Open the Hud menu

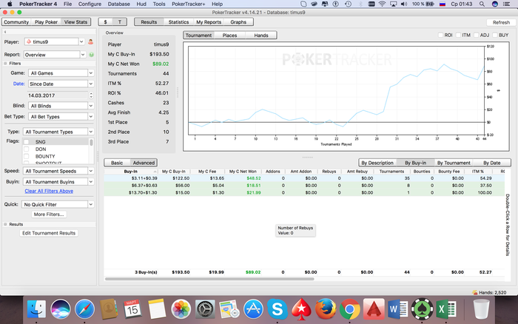click(x=141, y=4)
